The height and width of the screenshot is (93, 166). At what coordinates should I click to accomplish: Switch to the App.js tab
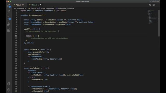(18, 5)
